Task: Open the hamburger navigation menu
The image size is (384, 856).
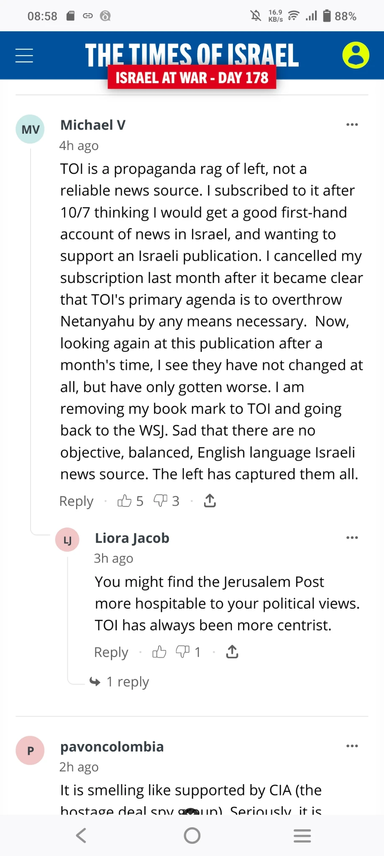Action: pyautogui.click(x=24, y=56)
